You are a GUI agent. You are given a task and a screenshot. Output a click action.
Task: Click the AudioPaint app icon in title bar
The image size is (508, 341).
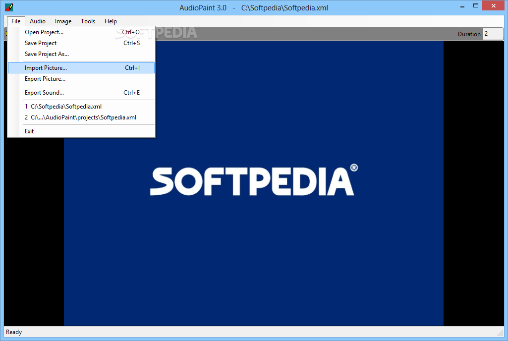pos(9,7)
